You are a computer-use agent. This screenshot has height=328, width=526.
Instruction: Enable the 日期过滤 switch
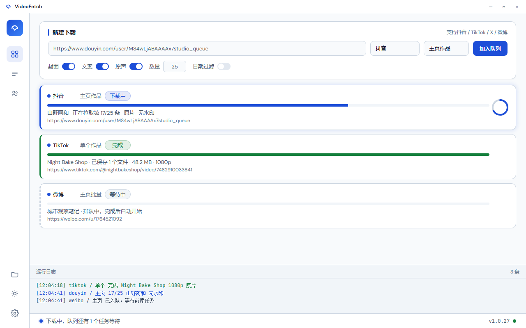[224, 66]
